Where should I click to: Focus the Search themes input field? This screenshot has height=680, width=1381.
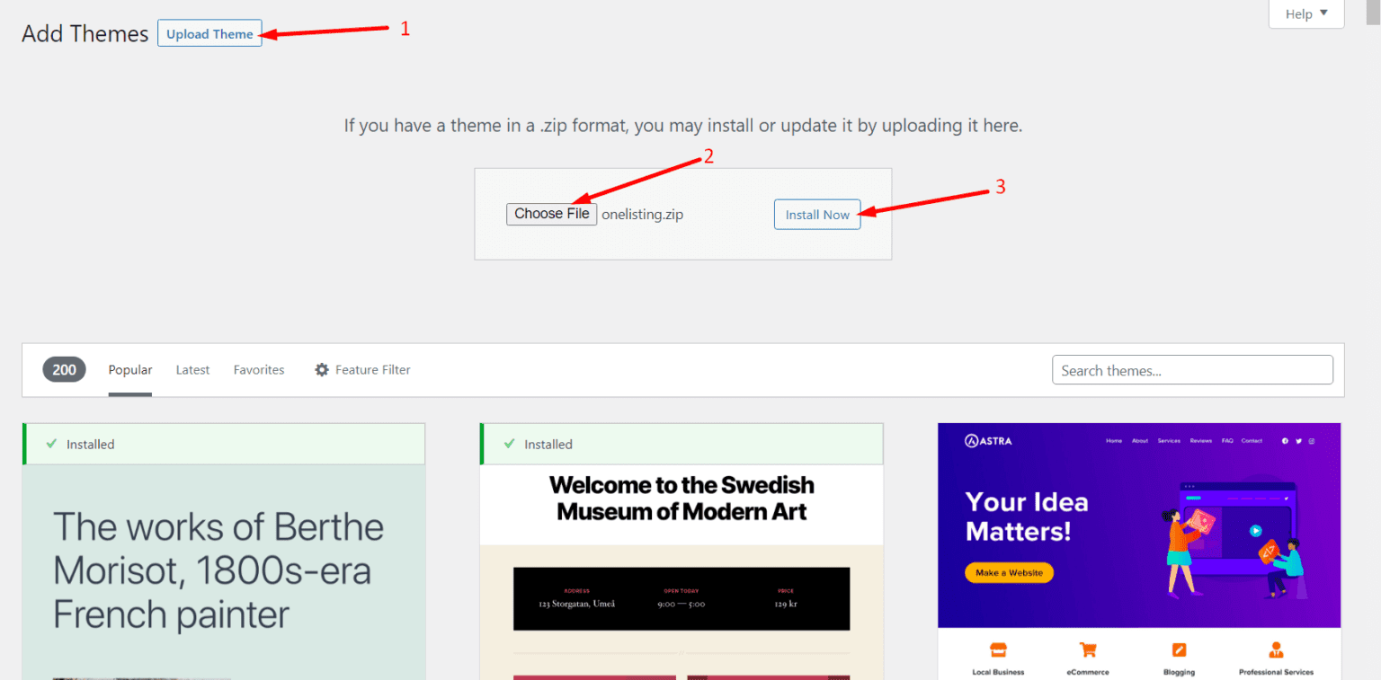coord(1192,370)
